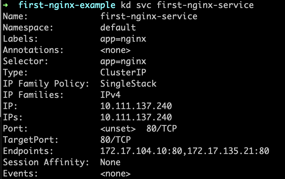Click the 'TargetPort:' label
This screenshot has width=285, height=179.
tap(30, 140)
